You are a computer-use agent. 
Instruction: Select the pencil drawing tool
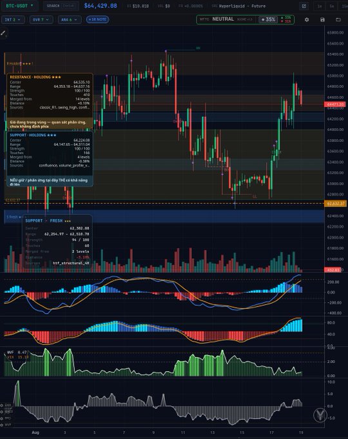[3, 33]
